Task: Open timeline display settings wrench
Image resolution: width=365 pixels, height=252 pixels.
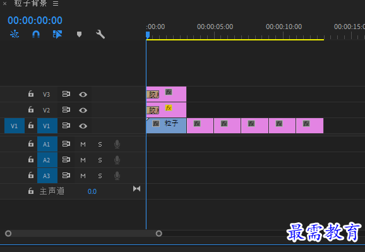Action: 100,34
